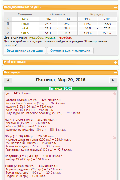Click the apple icon beside Еда total
The width and height of the screenshot is (120, 180).
[x=114, y=93]
